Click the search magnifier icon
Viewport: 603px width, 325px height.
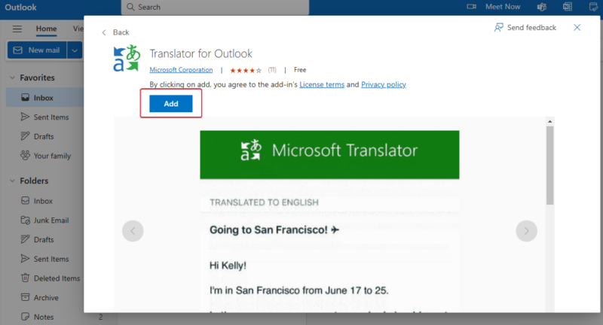click(130, 7)
